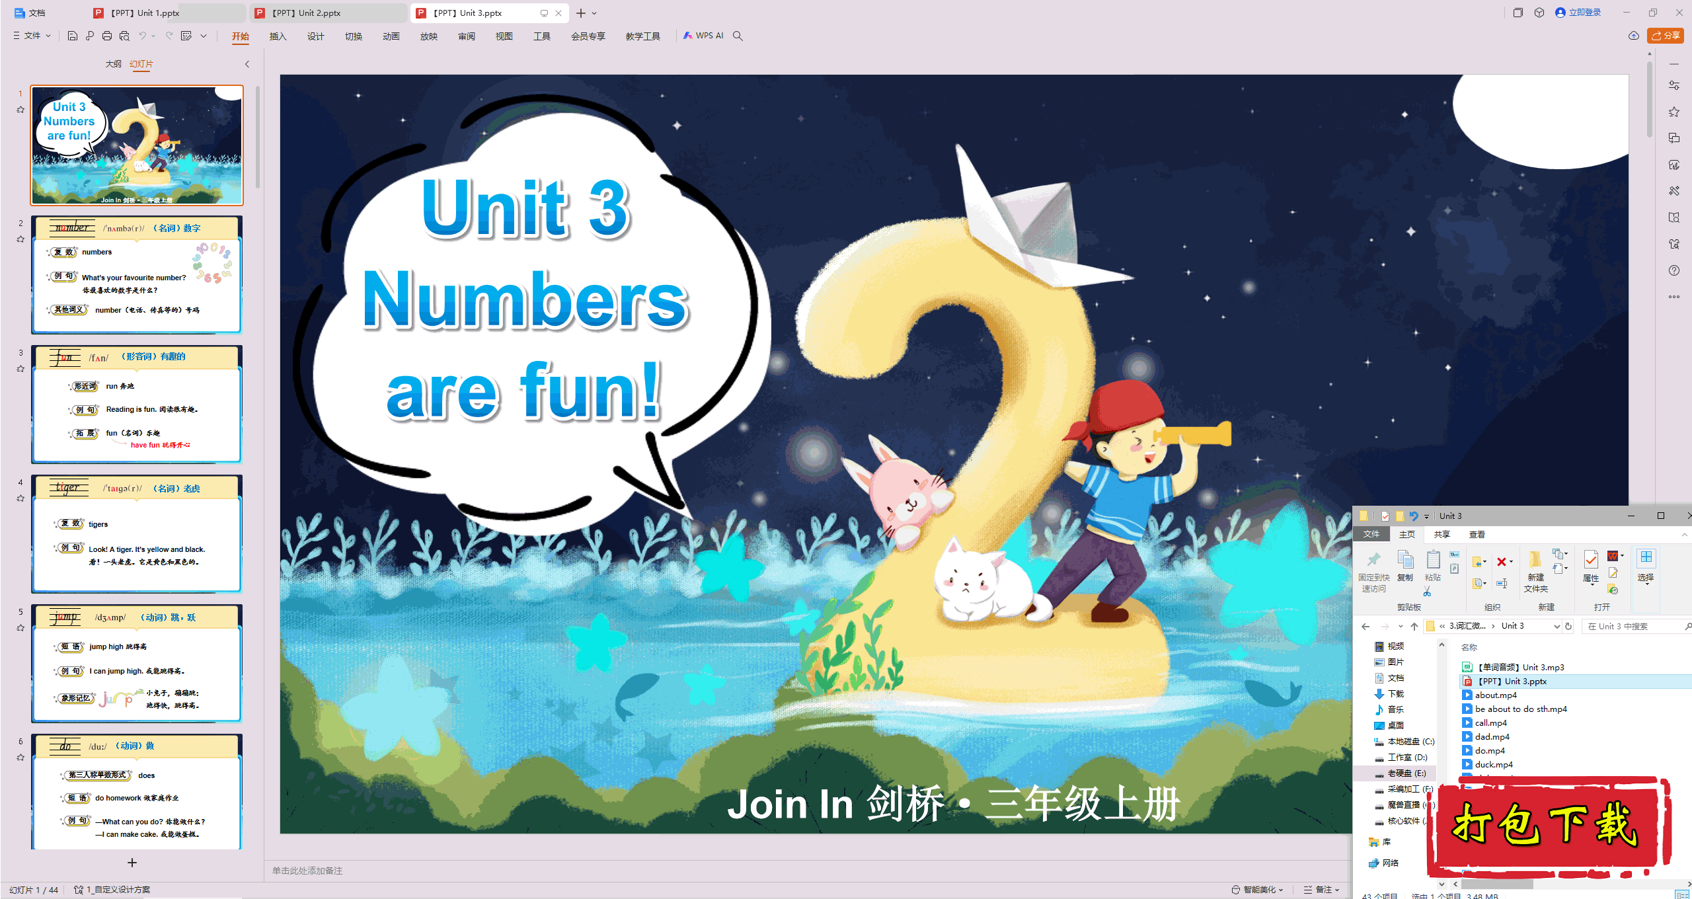Click the star animation icon in right sidebar

click(x=1674, y=112)
